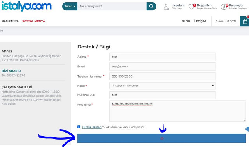Viewport: 249px width, 147px height.
Task: Focus the Telefon Numarası field
Action: click(163, 76)
